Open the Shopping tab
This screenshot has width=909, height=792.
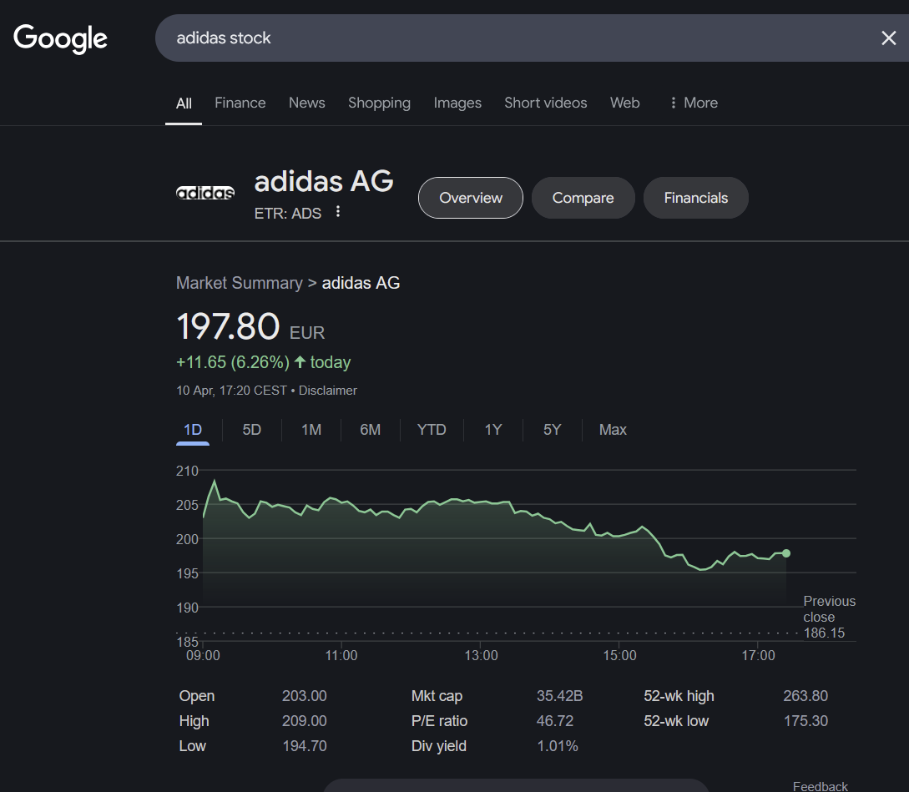(x=379, y=103)
